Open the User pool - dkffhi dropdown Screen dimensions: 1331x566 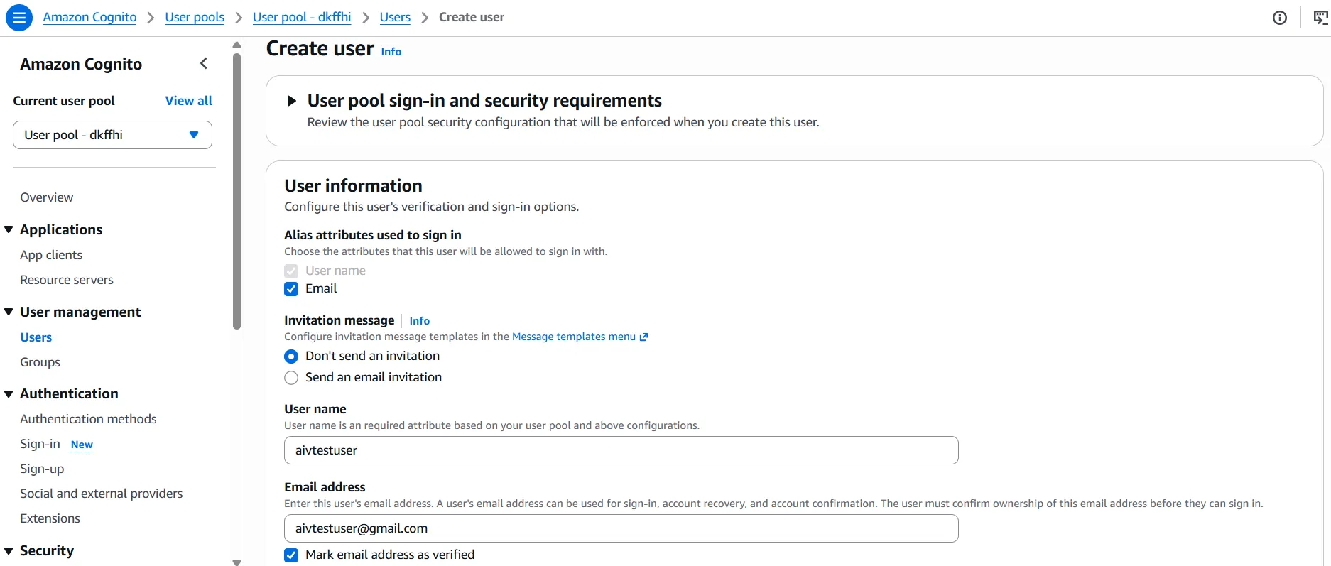pyautogui.click(x=112, y=135)
